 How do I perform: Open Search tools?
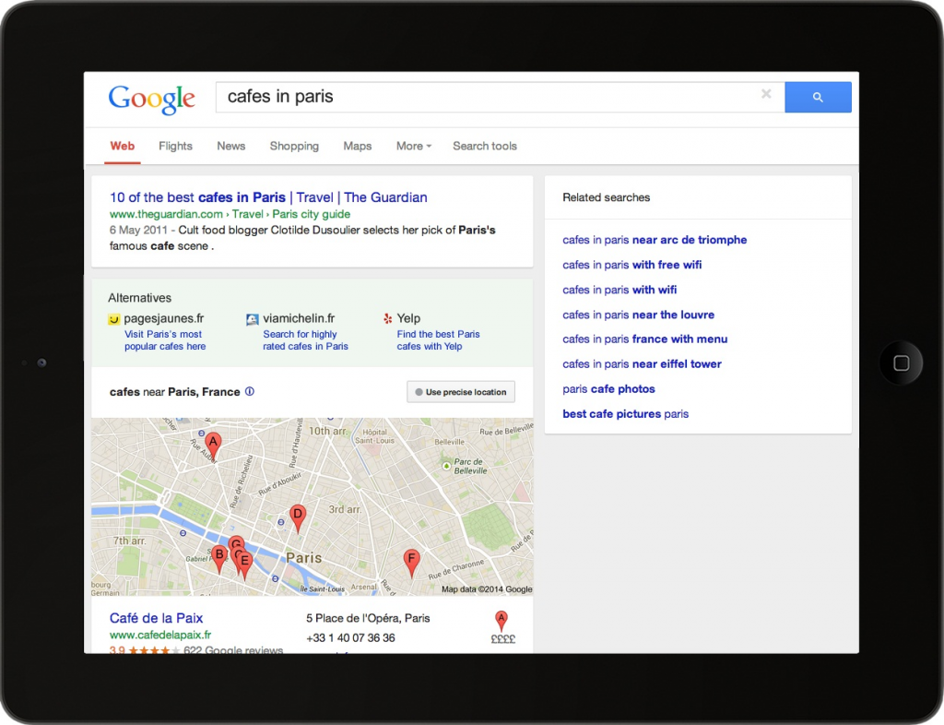(484, 146)
